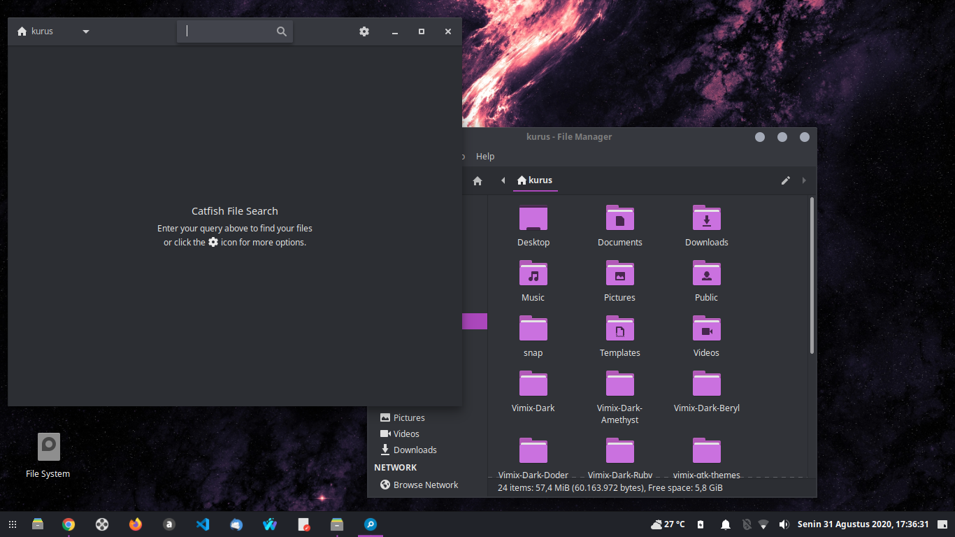The width and height of the screenshot is (955, 537).
Task: Click the edit path pencil icon
Action: [786, 180]
